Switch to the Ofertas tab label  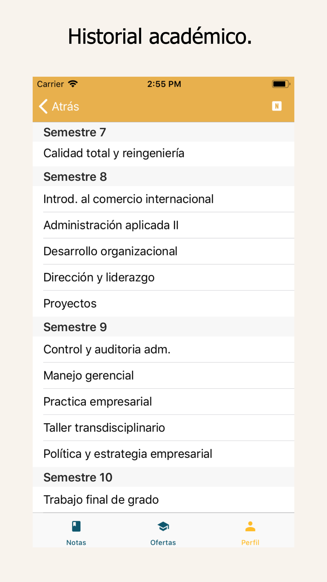coord(163,542)
